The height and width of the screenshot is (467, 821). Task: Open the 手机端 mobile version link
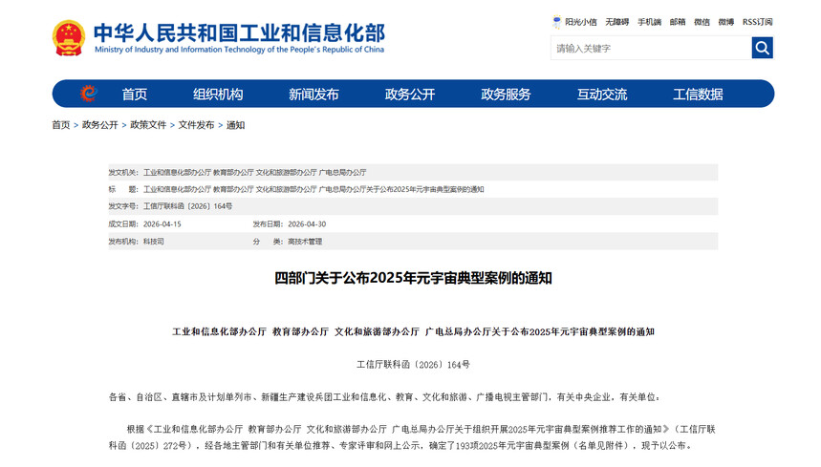(x=649, y=22)
